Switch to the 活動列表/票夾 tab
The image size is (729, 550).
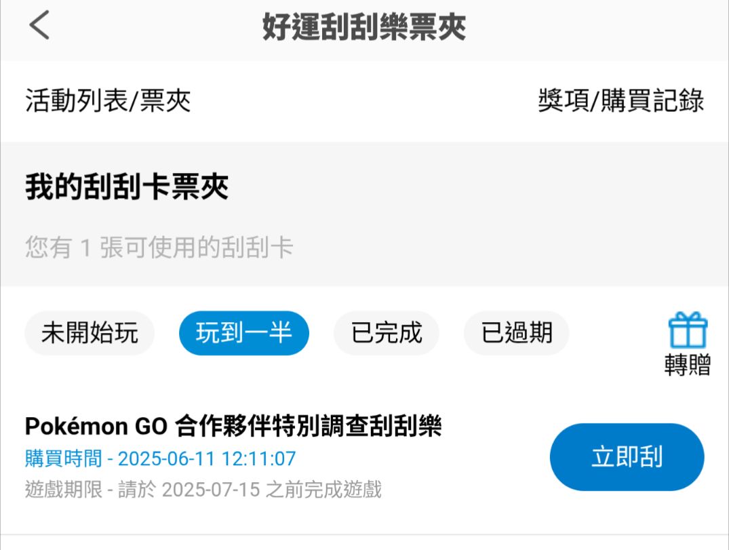[108, 101]
